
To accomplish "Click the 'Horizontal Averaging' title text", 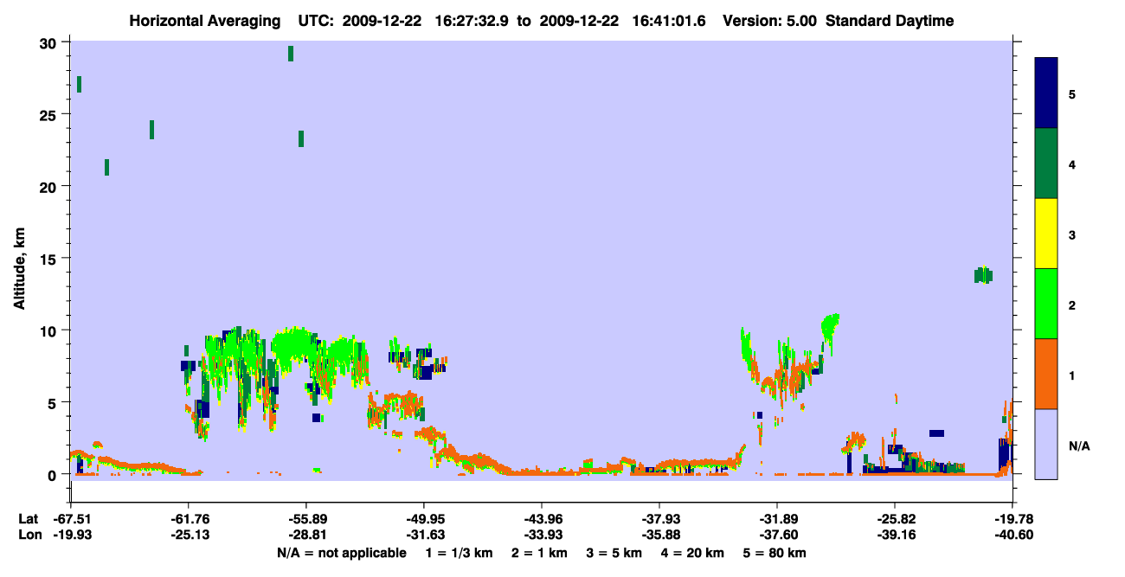I will [205, 21].
